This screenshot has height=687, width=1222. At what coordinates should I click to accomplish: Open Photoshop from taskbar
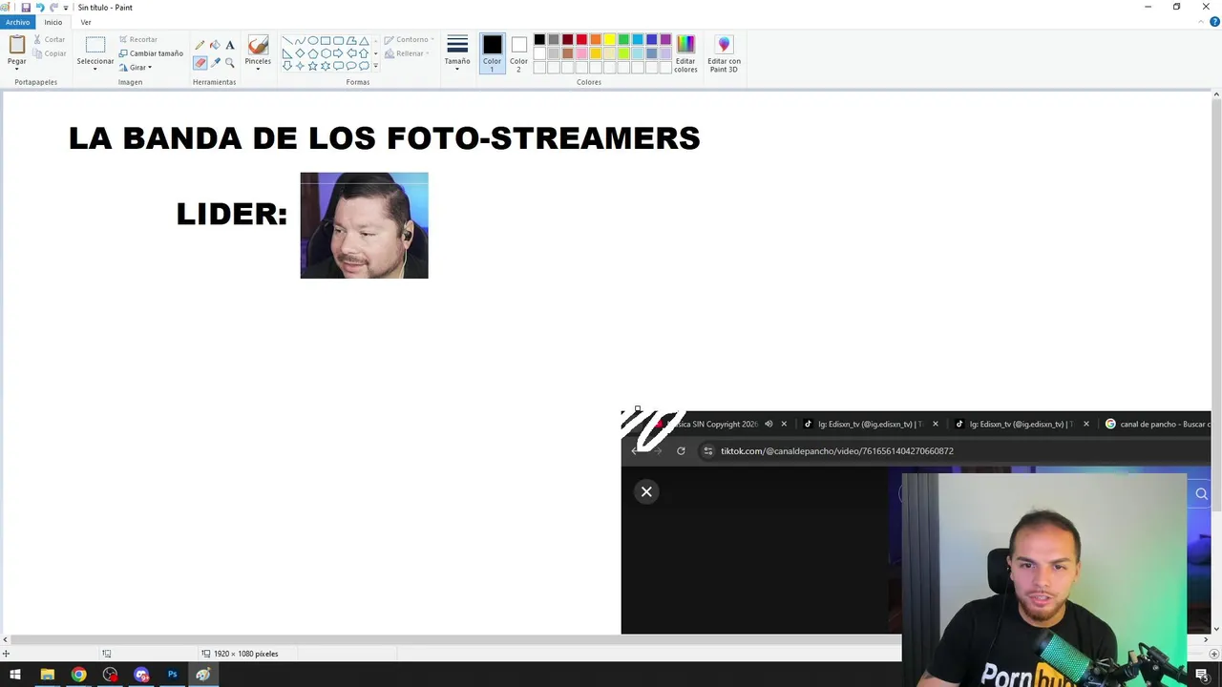click(173, 675)
